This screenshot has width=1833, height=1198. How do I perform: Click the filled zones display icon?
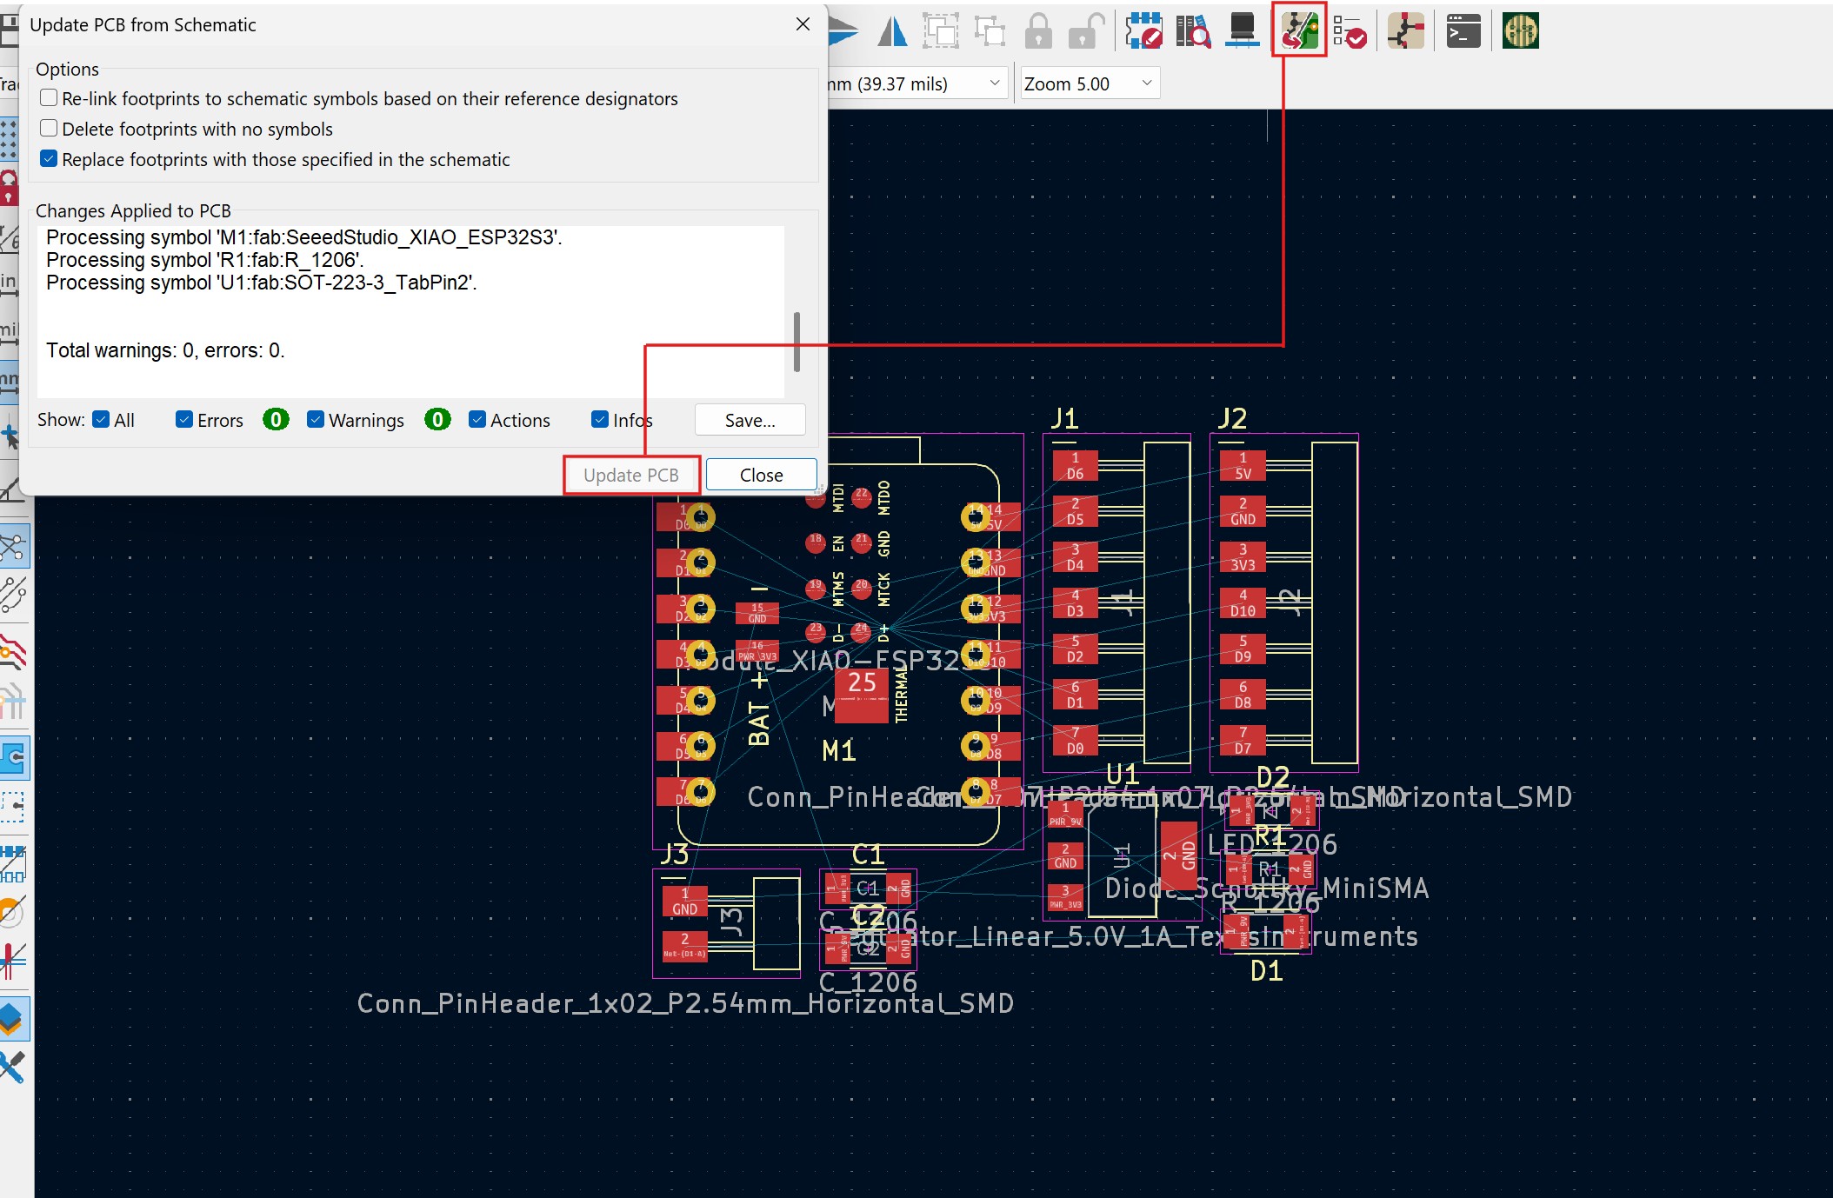pyautogui.click(x=14, y=758)
